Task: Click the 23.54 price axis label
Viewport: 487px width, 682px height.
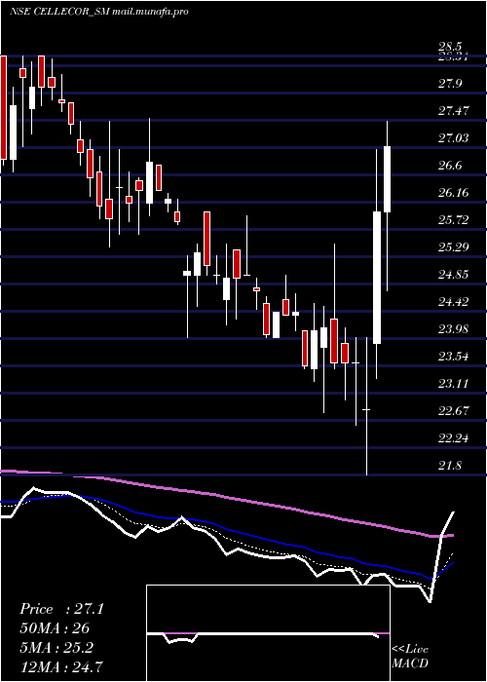Action: coord(454,357)
